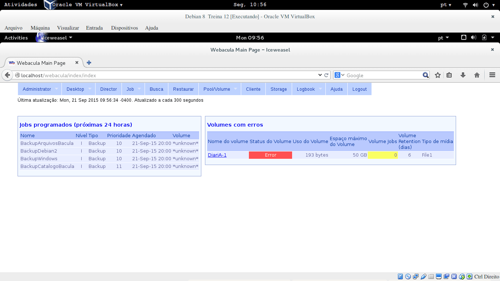Open the Job dropdown in navigation
This screenshot has width=500, height=281.
tap(133, 89)
